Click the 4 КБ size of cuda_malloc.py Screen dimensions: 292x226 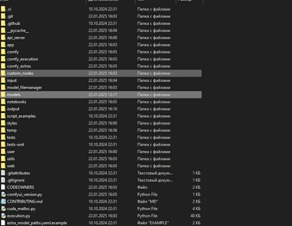197,209
